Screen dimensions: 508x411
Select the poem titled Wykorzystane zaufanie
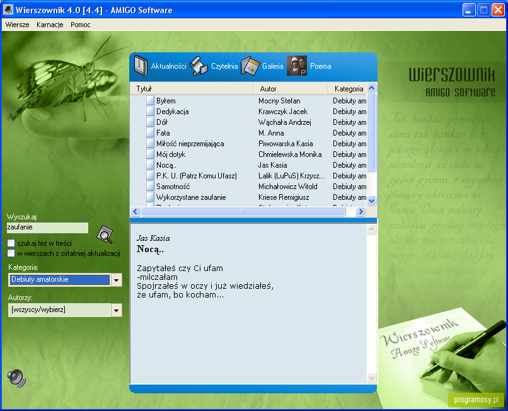click(191, 197)
